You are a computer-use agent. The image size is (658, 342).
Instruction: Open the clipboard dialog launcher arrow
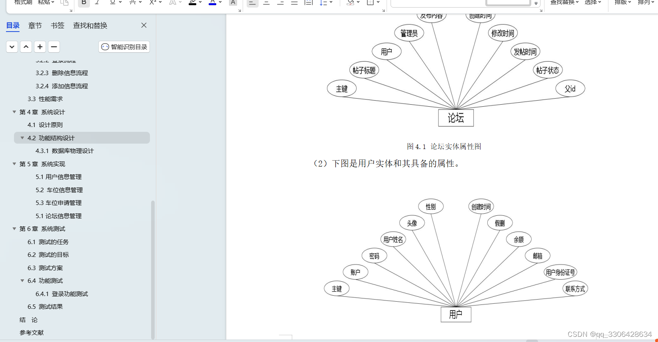71,10
